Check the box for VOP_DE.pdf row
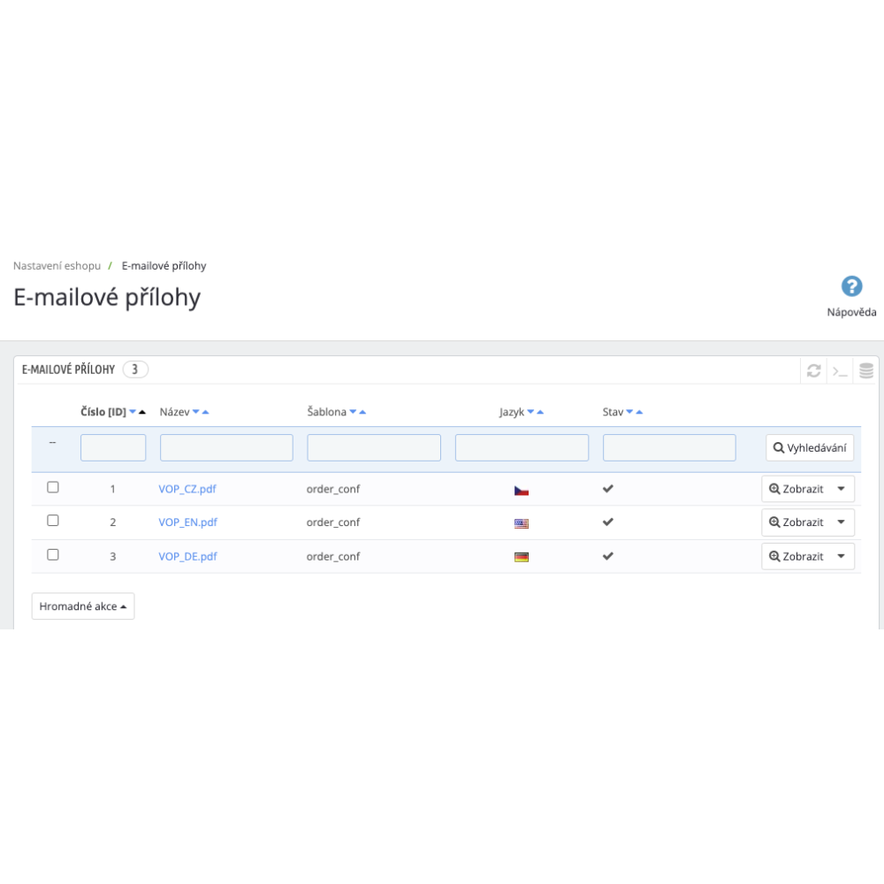The height and width of the screenshot is (884, 884). pyautogui.click(x=53, y=554)
